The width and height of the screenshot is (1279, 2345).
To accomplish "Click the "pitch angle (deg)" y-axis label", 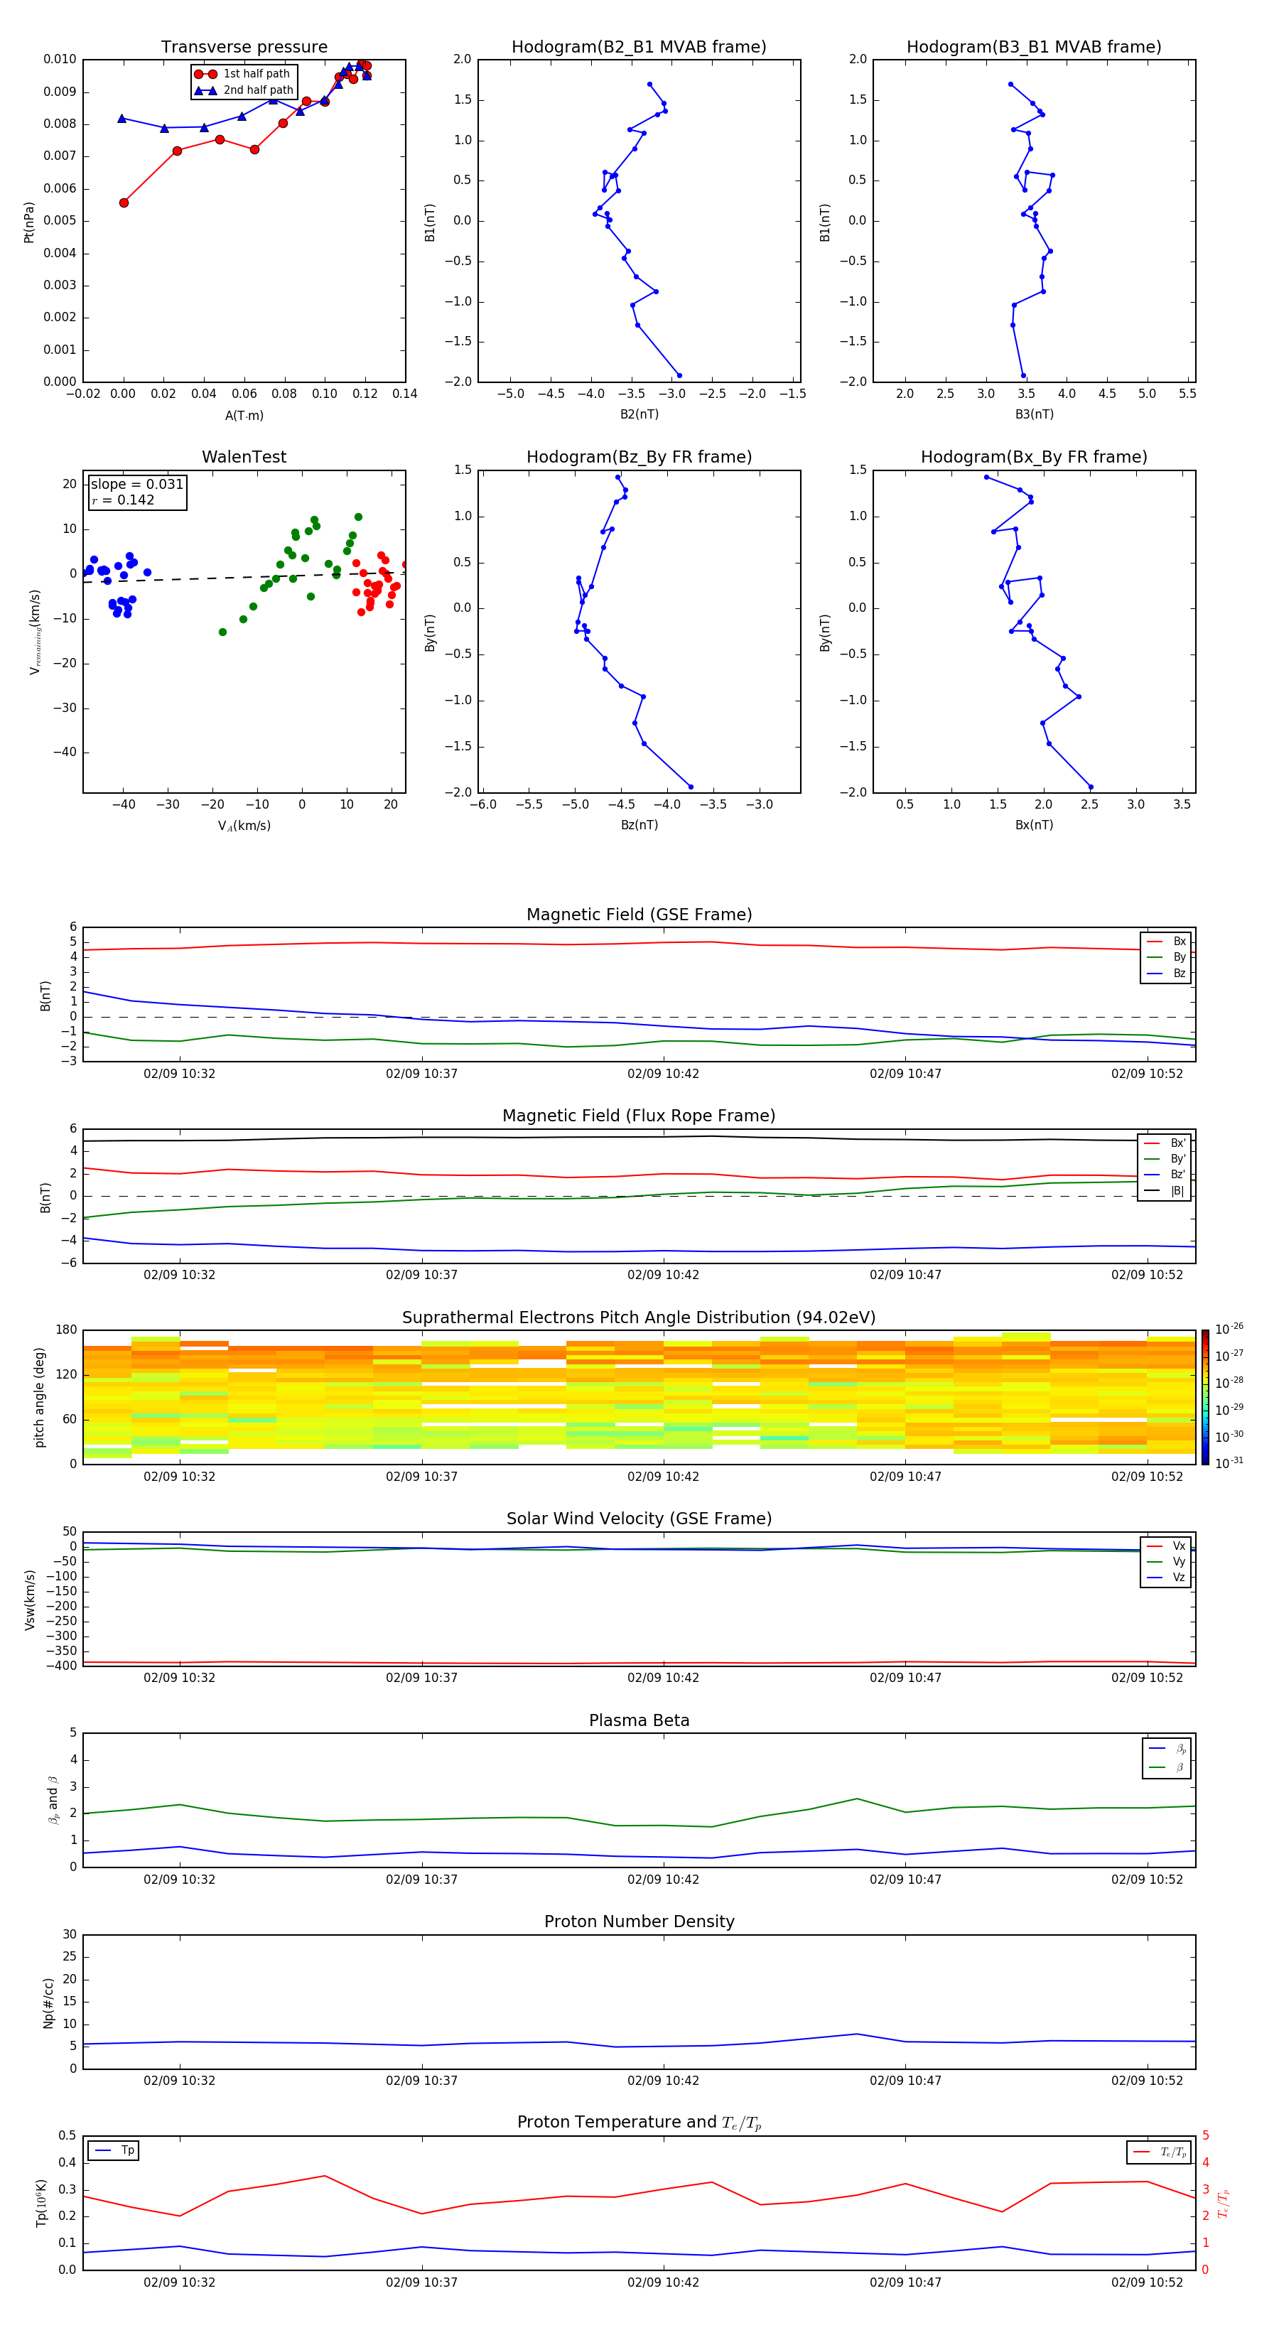I will point(39,1397).
